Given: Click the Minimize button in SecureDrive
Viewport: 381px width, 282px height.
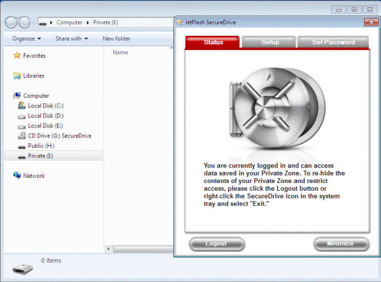Looking at the screenshot, I should click(x=341, y=244).
